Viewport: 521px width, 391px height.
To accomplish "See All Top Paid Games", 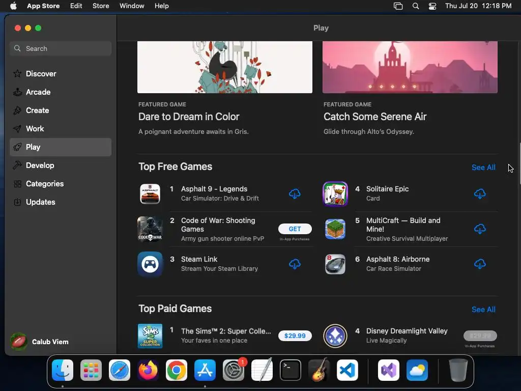I will (483, 310).
